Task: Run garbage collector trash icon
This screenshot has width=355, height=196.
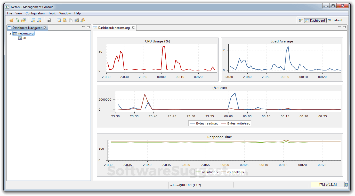Action: pos(346,184)
